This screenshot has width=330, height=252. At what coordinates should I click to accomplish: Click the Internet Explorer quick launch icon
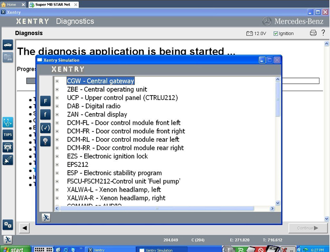(66, 250)
